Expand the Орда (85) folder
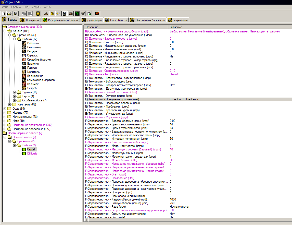The width and height of the screenshot is (292, 225). pos(5,109)
